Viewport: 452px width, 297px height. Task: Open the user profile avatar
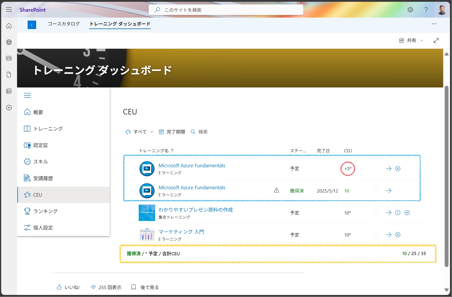(x=442, y=10)
